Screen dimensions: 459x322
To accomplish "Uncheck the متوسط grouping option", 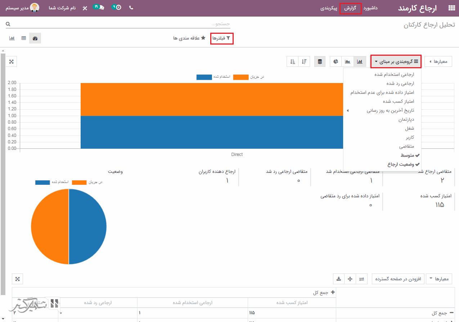I will coord(407,156).
